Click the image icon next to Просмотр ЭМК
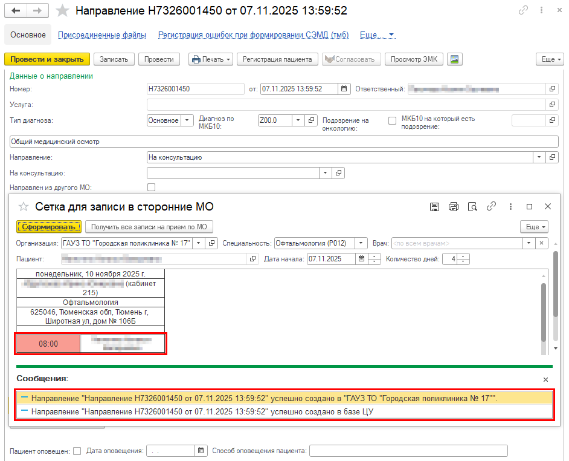569x461 pixels. [x=455, y=59]
